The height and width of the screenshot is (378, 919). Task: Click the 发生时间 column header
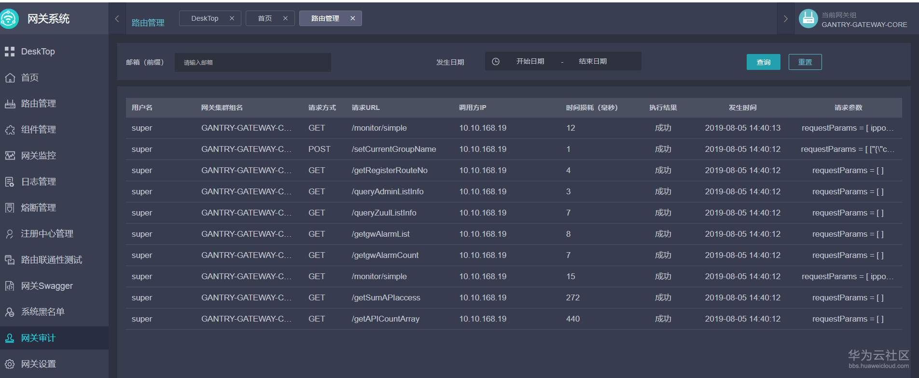[x=743, y=108]
